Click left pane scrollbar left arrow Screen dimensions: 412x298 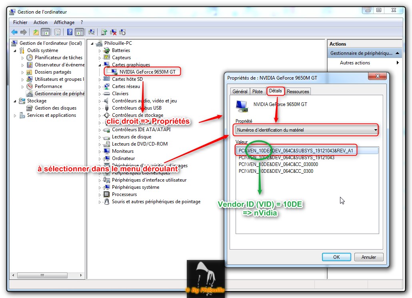point(13,275)
